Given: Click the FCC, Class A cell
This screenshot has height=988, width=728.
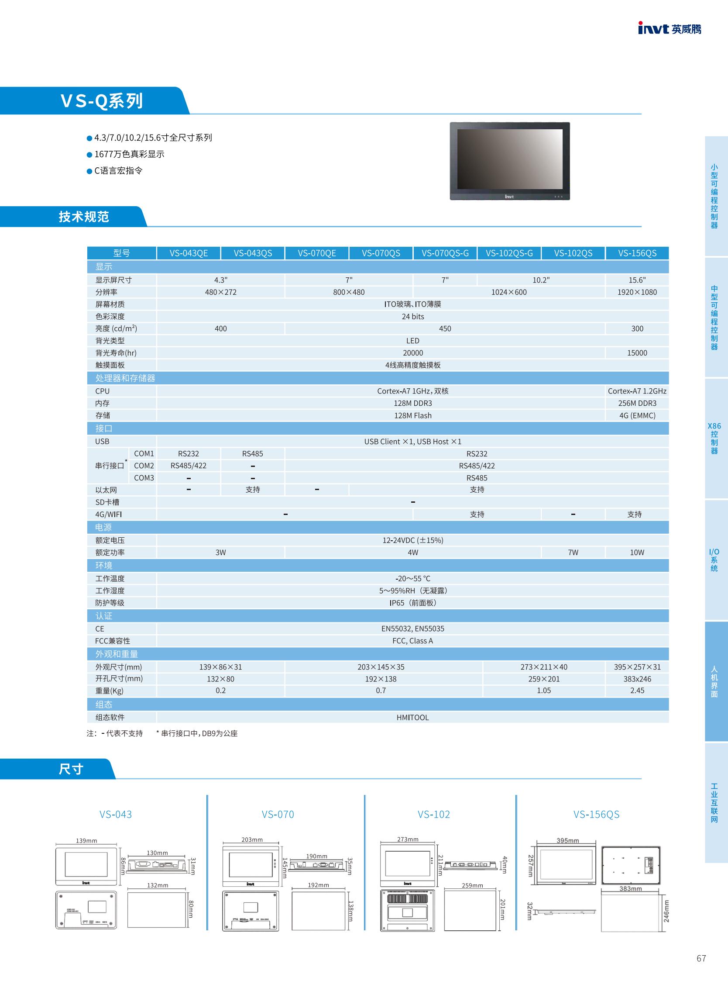Looking at the screenshot, I should click(413, 641).
